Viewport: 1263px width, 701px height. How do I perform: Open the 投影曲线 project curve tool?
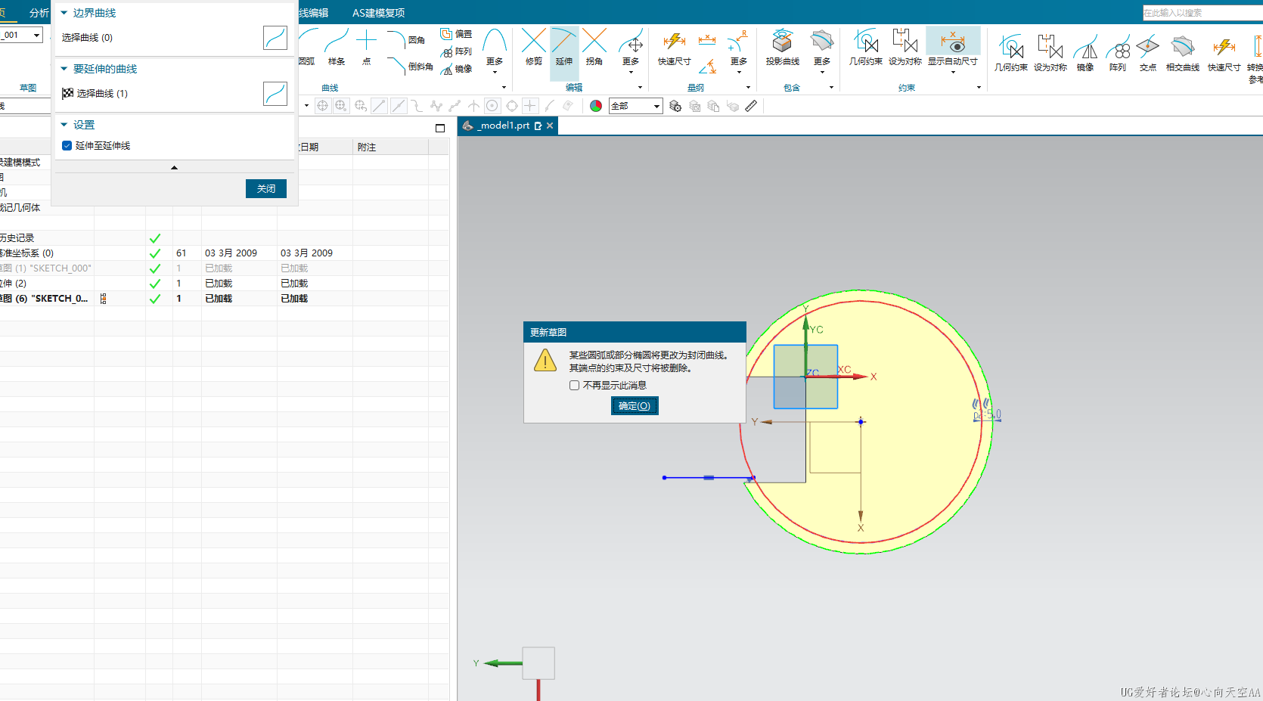coord(783,48)
